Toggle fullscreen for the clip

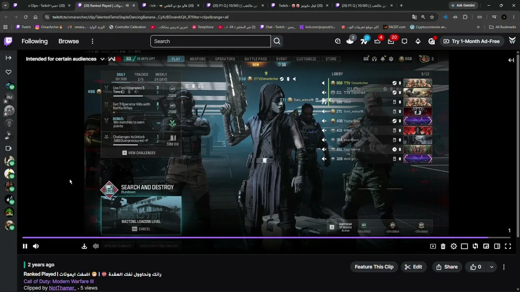click(508, 246)
